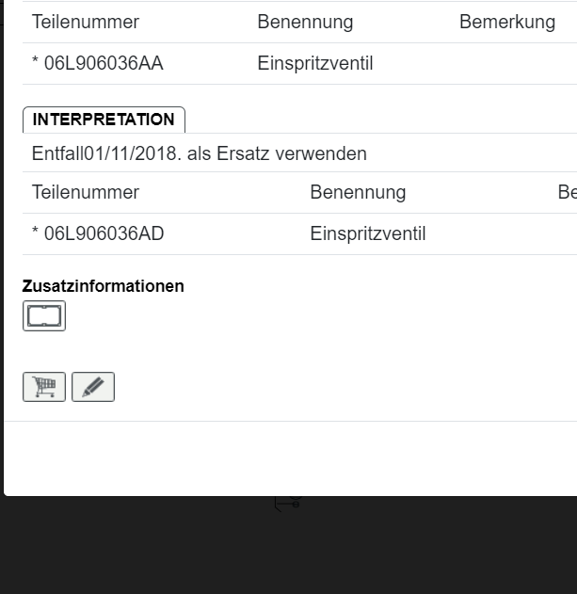
Task: Click Teilenummer header under INTERPRETATION
Action: tap(86, 192)
